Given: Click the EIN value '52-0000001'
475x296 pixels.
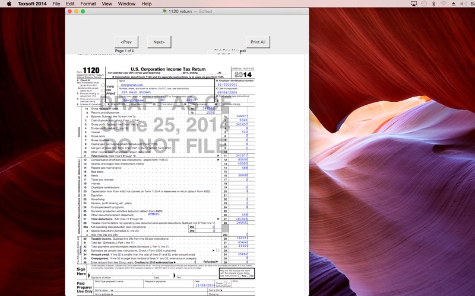Looking at the screenshot, I should pos(227,85).
